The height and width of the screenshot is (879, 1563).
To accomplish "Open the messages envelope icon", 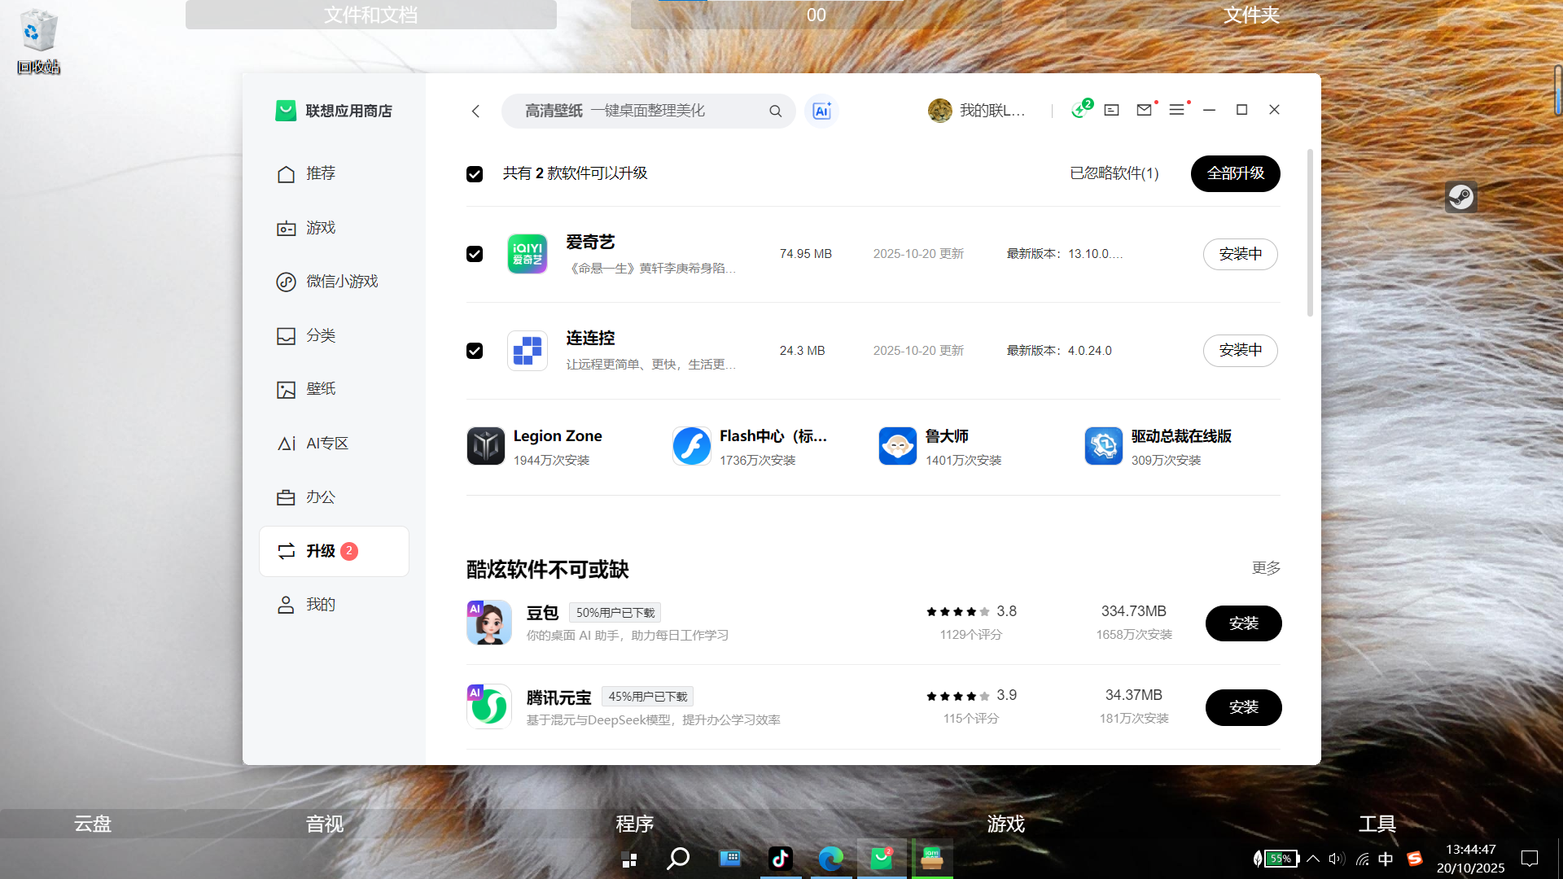I will coord(1144,110).
